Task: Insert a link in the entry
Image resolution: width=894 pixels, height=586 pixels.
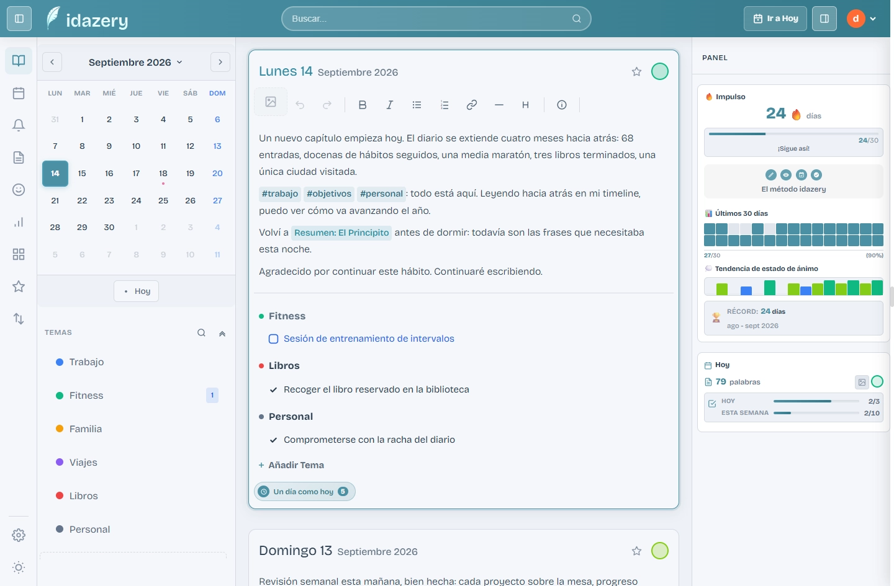Action: (472, 105)
